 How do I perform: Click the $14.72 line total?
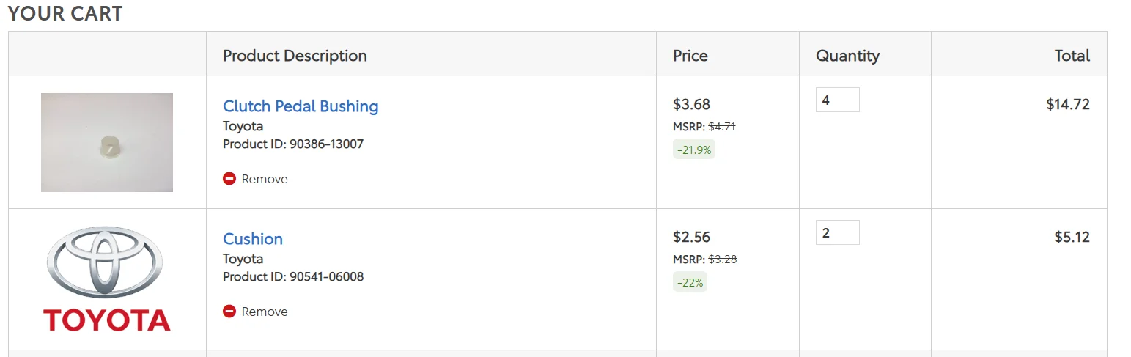pyautogui.click(x=1068, y=104)
